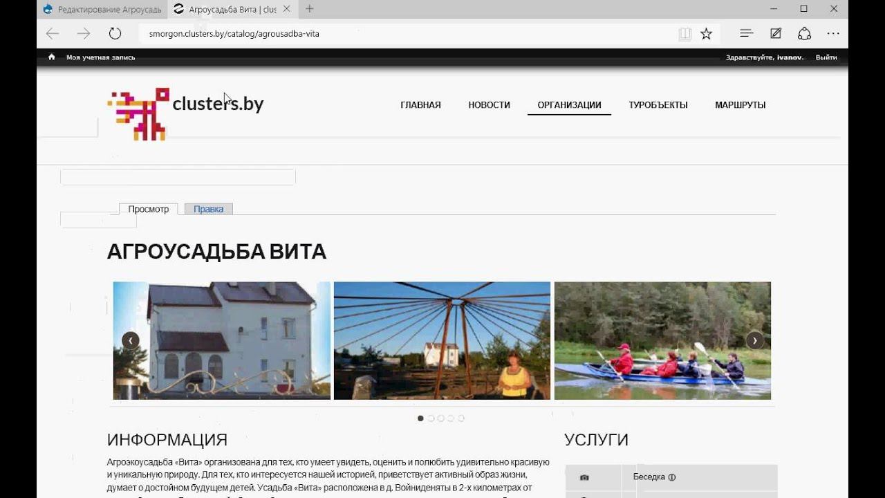Show previous carousel slide arrow
The image size is (885, 498).
(x=131, y=340)
